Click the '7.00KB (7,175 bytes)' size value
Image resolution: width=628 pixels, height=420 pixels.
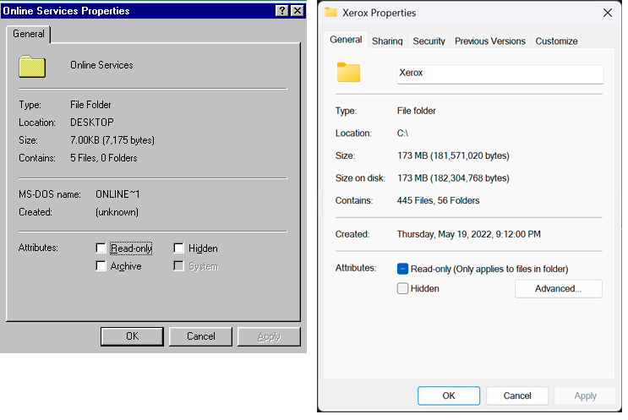coord(112,140)
